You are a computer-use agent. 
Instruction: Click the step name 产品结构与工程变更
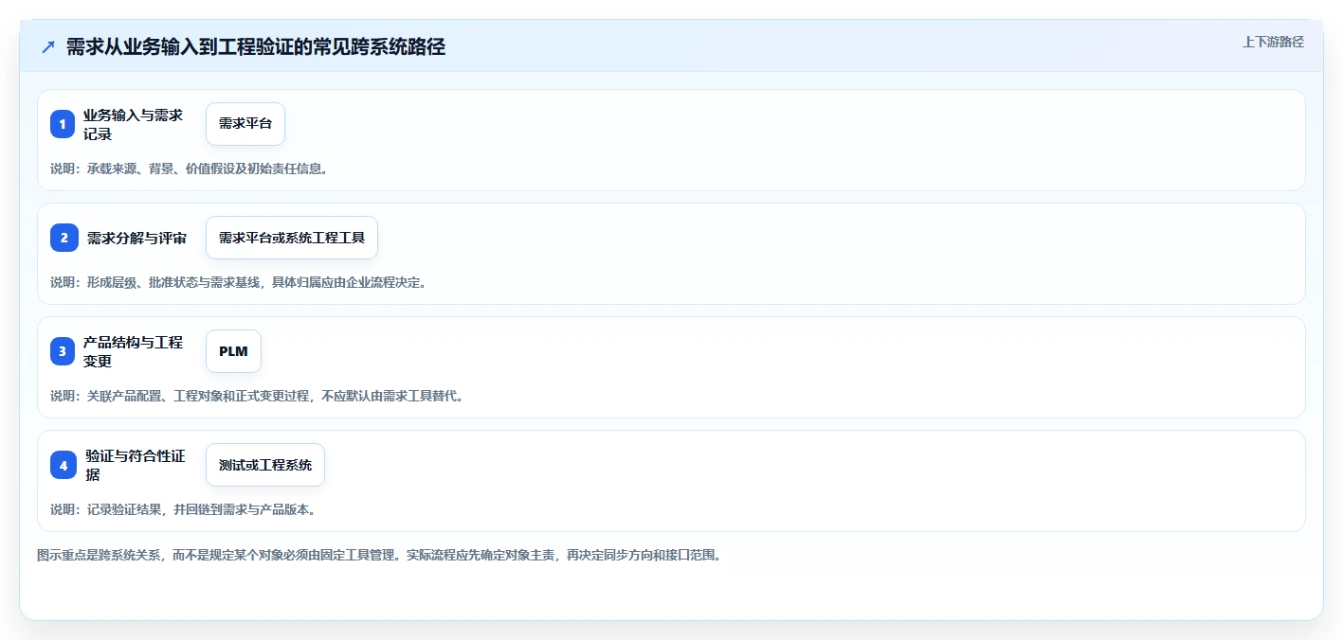click(134, 351)
